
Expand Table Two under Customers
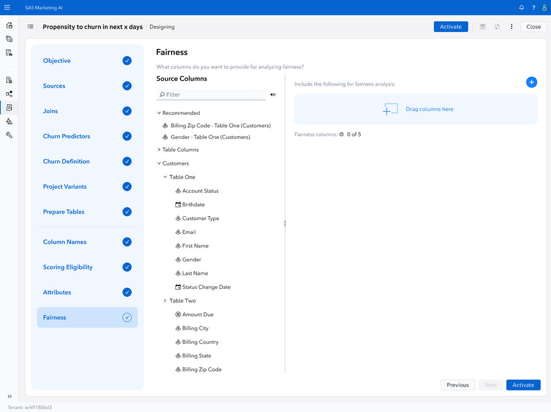(x=164, y=300)
